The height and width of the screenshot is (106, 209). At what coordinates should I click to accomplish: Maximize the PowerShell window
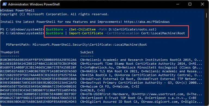(x=190, y=4)
